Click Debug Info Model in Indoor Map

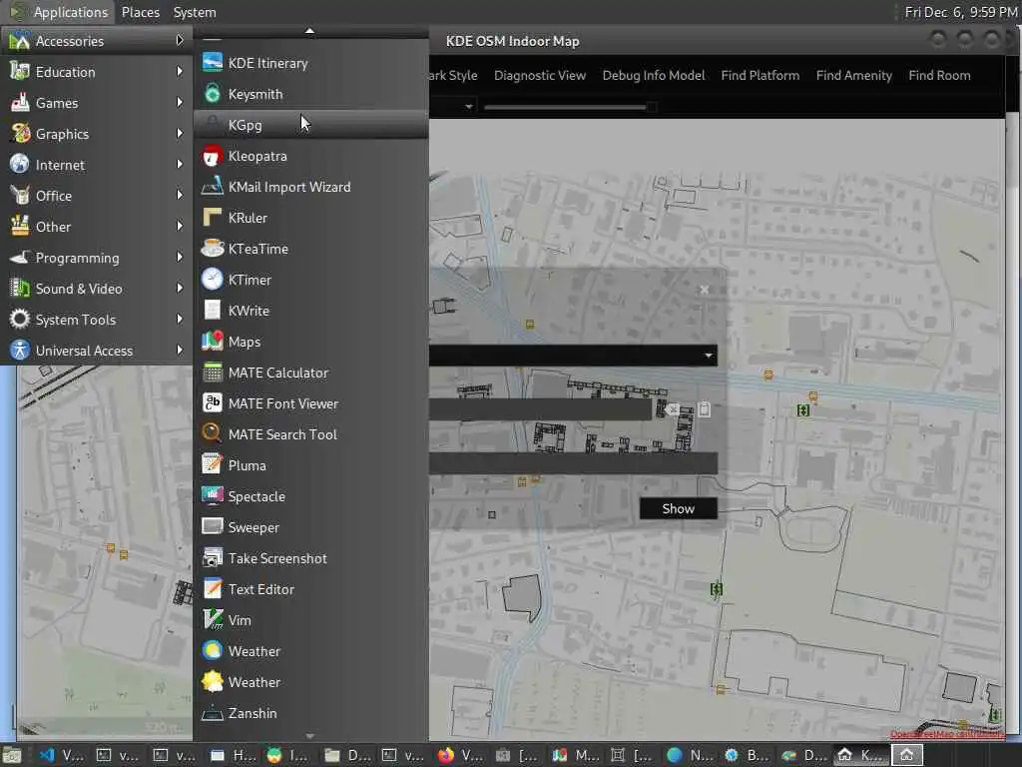pyautogui.click(x=653, y=75)
